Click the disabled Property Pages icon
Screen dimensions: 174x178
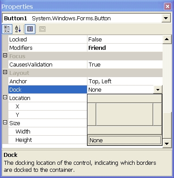tap(42, 29)
